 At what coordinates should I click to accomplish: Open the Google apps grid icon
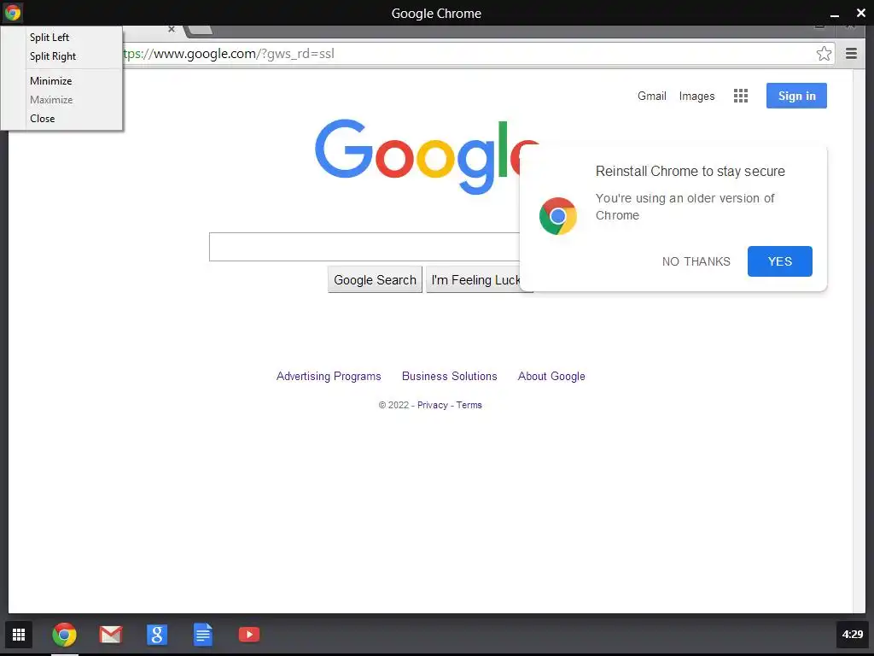[x=741, y=96]
